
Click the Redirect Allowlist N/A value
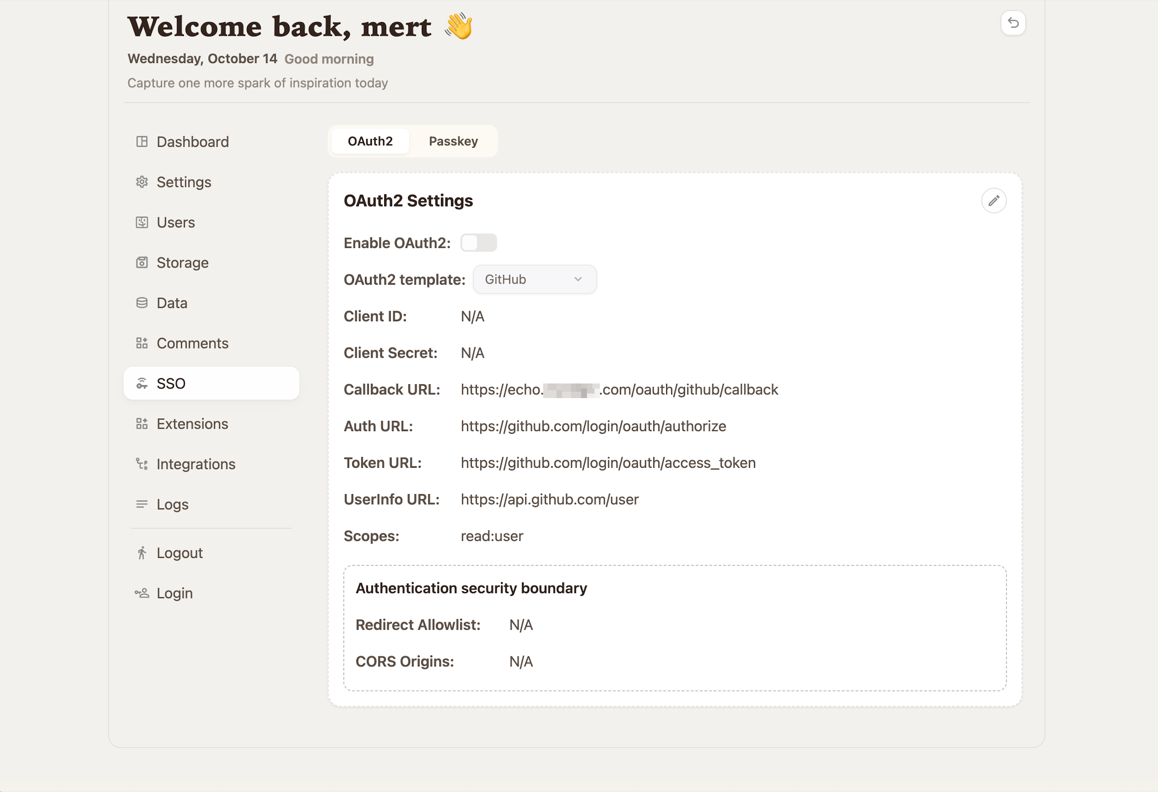[x=521, y=625]
